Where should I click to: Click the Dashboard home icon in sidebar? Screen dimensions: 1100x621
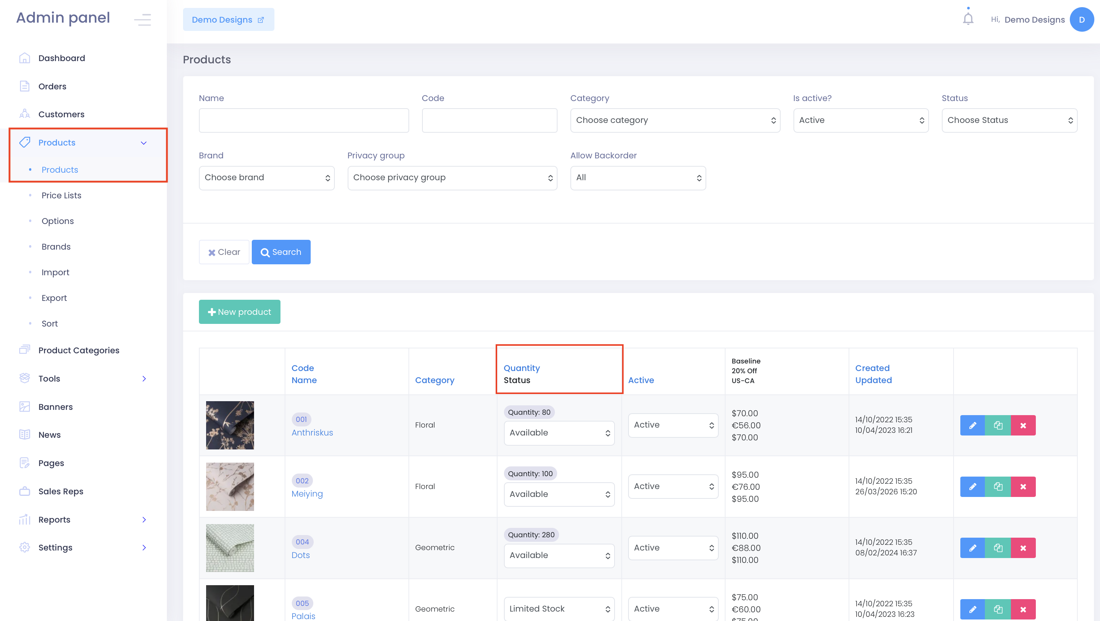[x=25, y=58]
